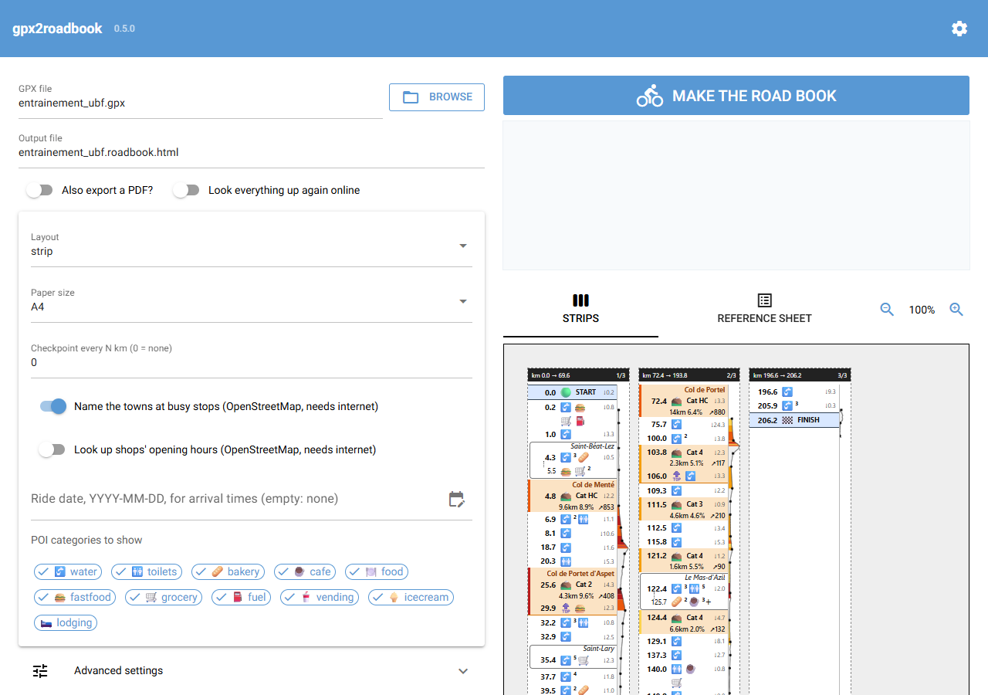Screen dimensions: 988x695
Task: Click the Output file name field
Action: 252,147
